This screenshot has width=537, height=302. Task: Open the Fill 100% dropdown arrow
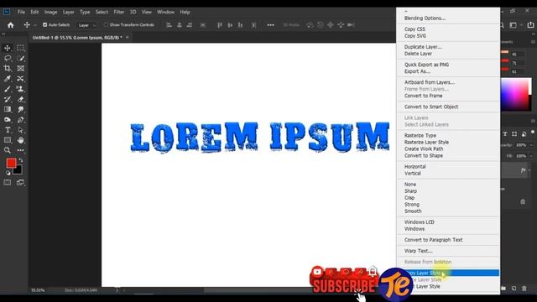coord(531,156)
